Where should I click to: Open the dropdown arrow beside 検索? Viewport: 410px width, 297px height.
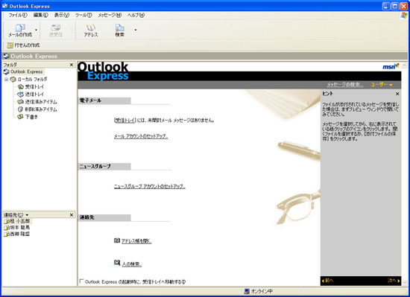pos(136,30)
